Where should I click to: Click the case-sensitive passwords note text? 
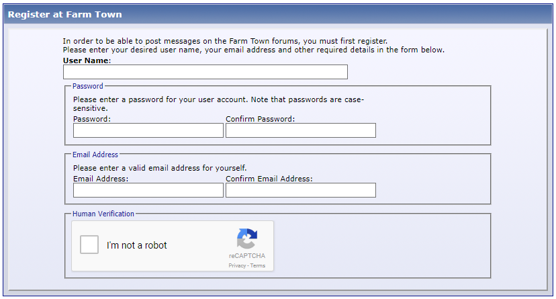218,104
